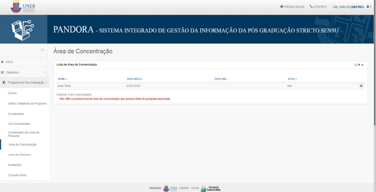The height and width of the screenshot is (192, 376).
Task: Open Coordenador de Linha de Pesquisa
Action: (x=23, y=134)
